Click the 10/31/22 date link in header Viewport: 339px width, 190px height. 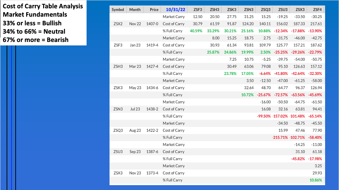[x=175, y=9]
